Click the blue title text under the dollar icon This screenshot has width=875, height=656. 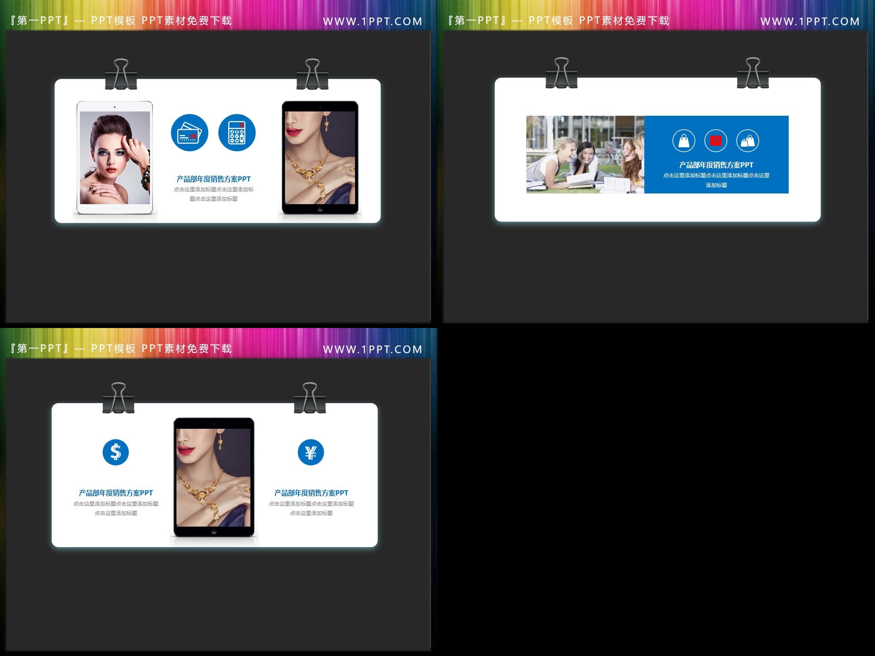tap(116, 493)
